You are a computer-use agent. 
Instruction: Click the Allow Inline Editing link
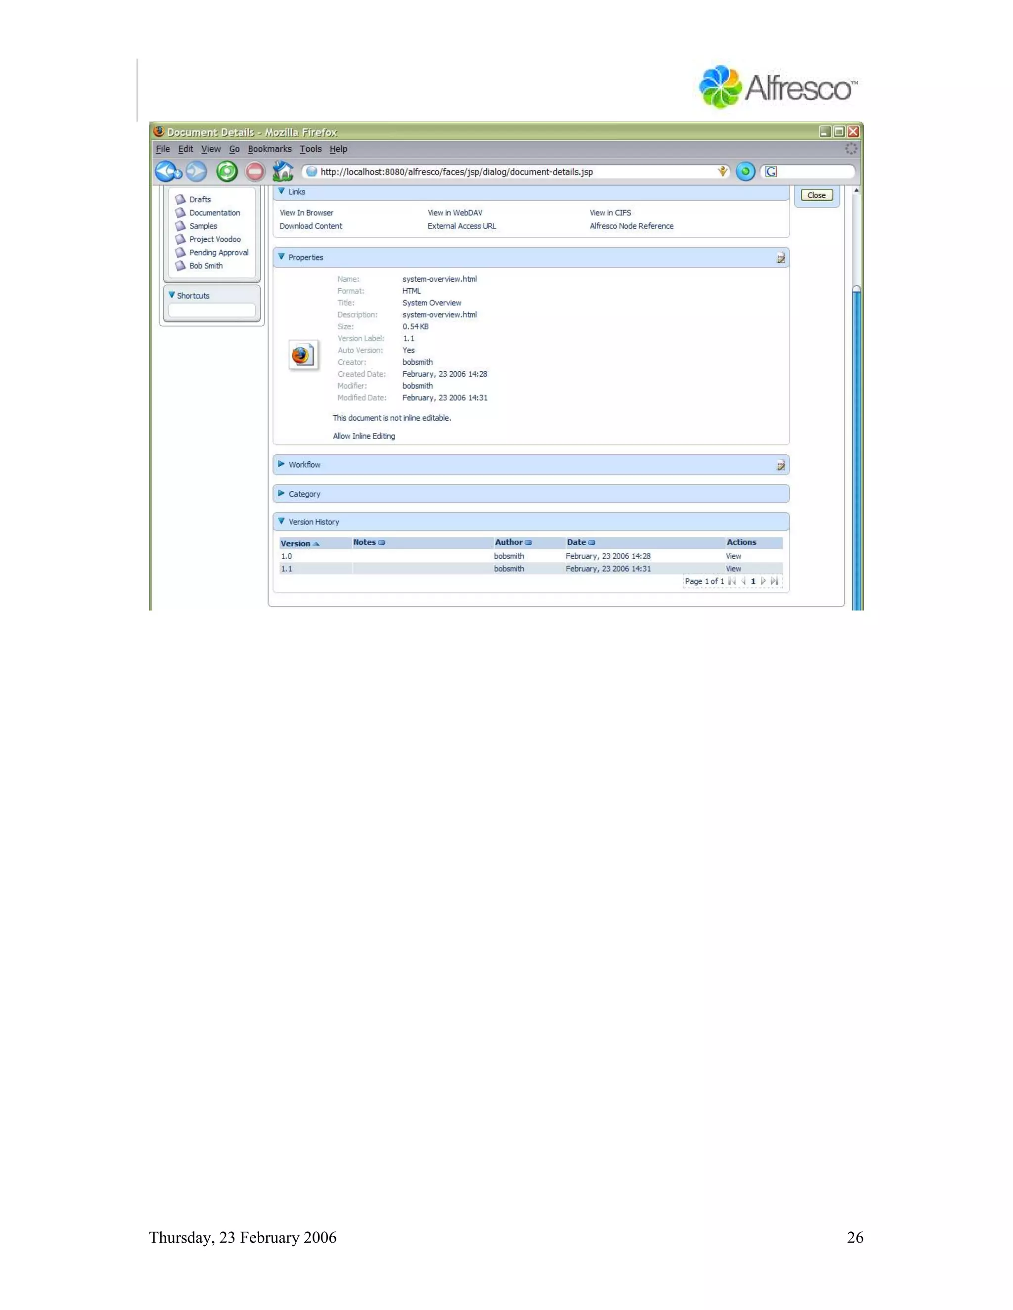364,436
